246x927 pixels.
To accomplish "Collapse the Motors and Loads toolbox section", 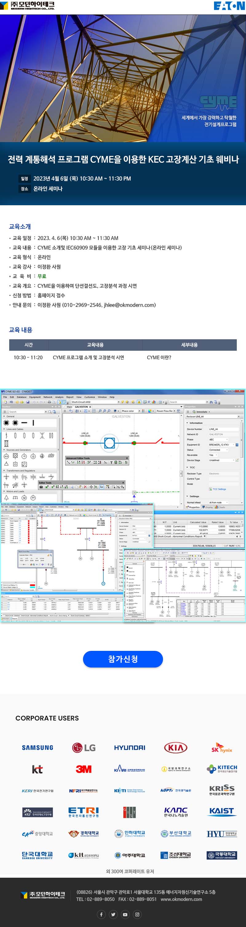I will point(4,491).
